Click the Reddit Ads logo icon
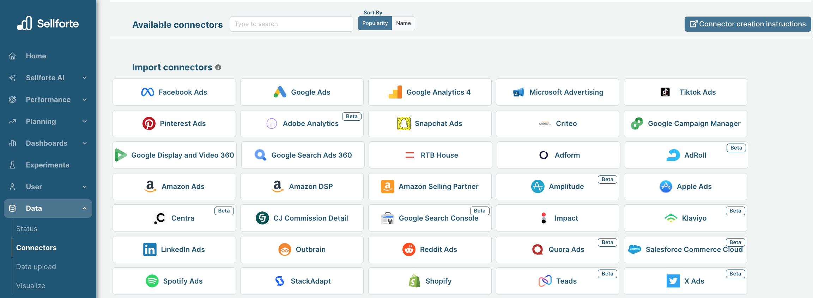813x298 pixels. point(409,249)
